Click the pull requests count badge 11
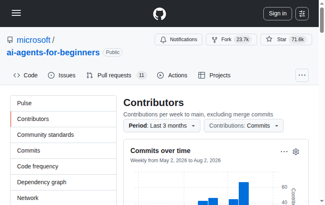Screen dimensions: 325x205 click(x=142, y=75)
